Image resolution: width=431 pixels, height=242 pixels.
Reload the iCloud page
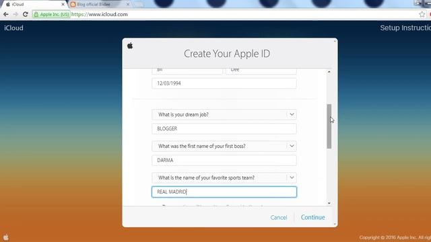coord(26,14)
